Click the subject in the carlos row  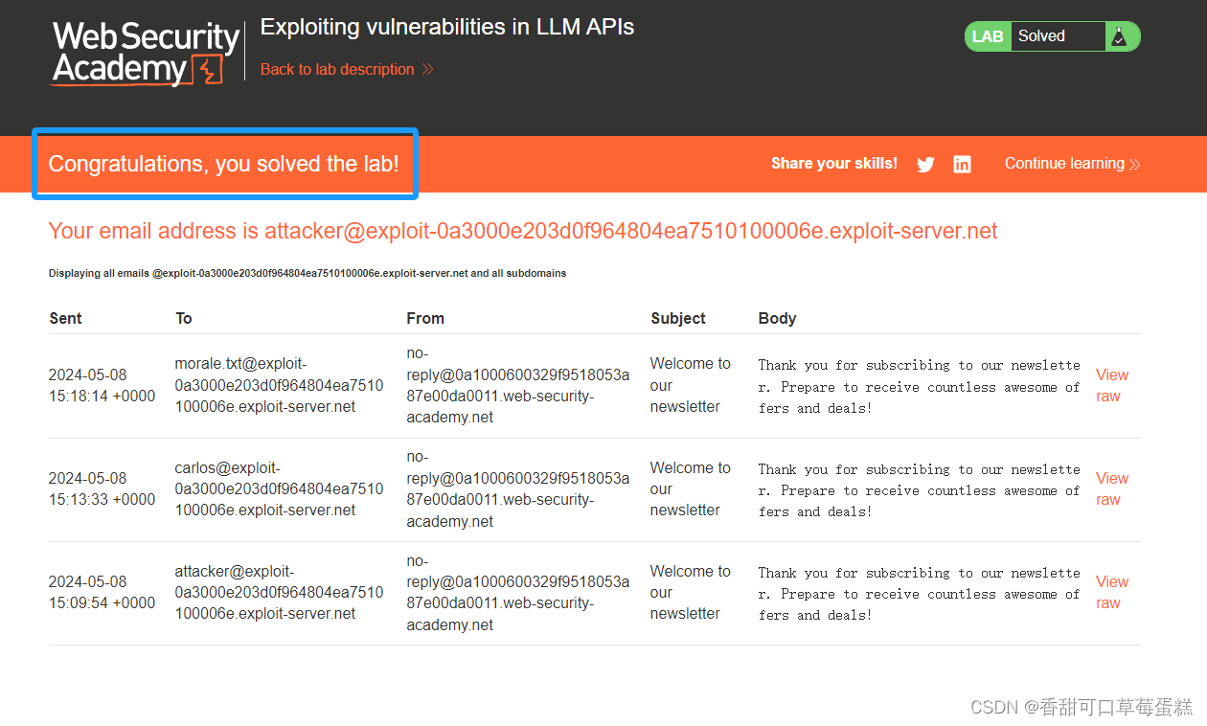tap(690, 488)
